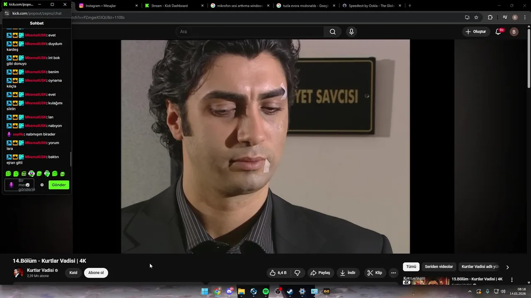531x298 pixels.
Task: Open the Kurtlar Vadisi channel name link
Action: pos(40,270)
